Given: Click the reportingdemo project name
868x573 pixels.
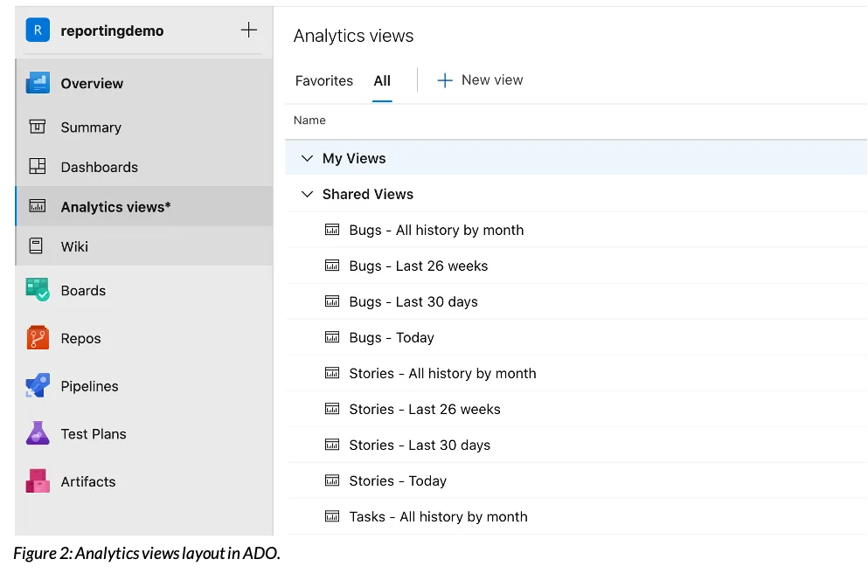Looking at the screenshot, I should click(x=112, y=31).
